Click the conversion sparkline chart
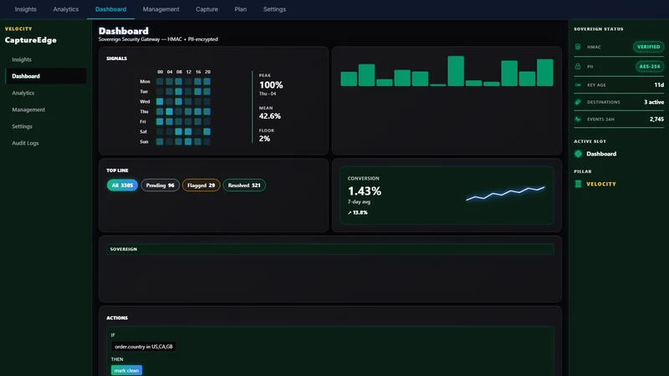Screen dimensions: 669x376 506,193
